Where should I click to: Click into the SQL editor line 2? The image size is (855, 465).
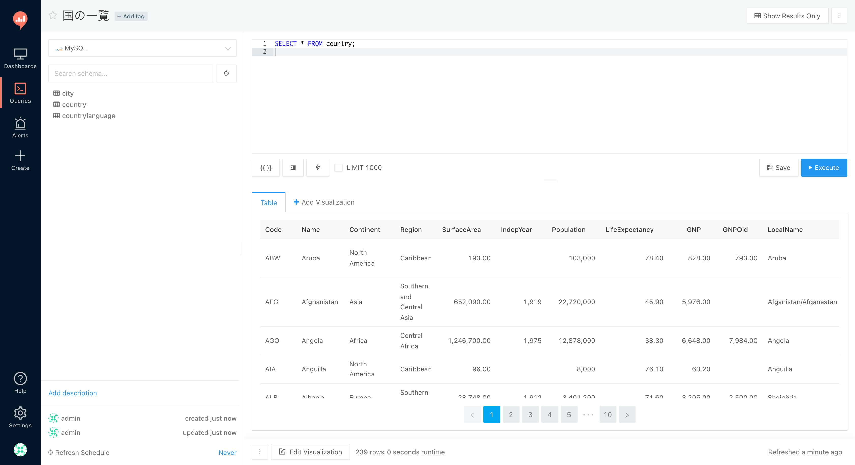click(560, 52)
